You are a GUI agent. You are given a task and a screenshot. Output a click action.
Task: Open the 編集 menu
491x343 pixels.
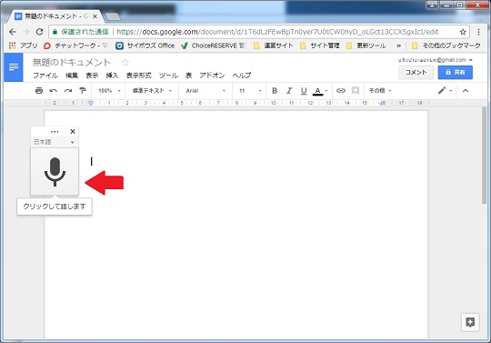(x=72, y=76)
